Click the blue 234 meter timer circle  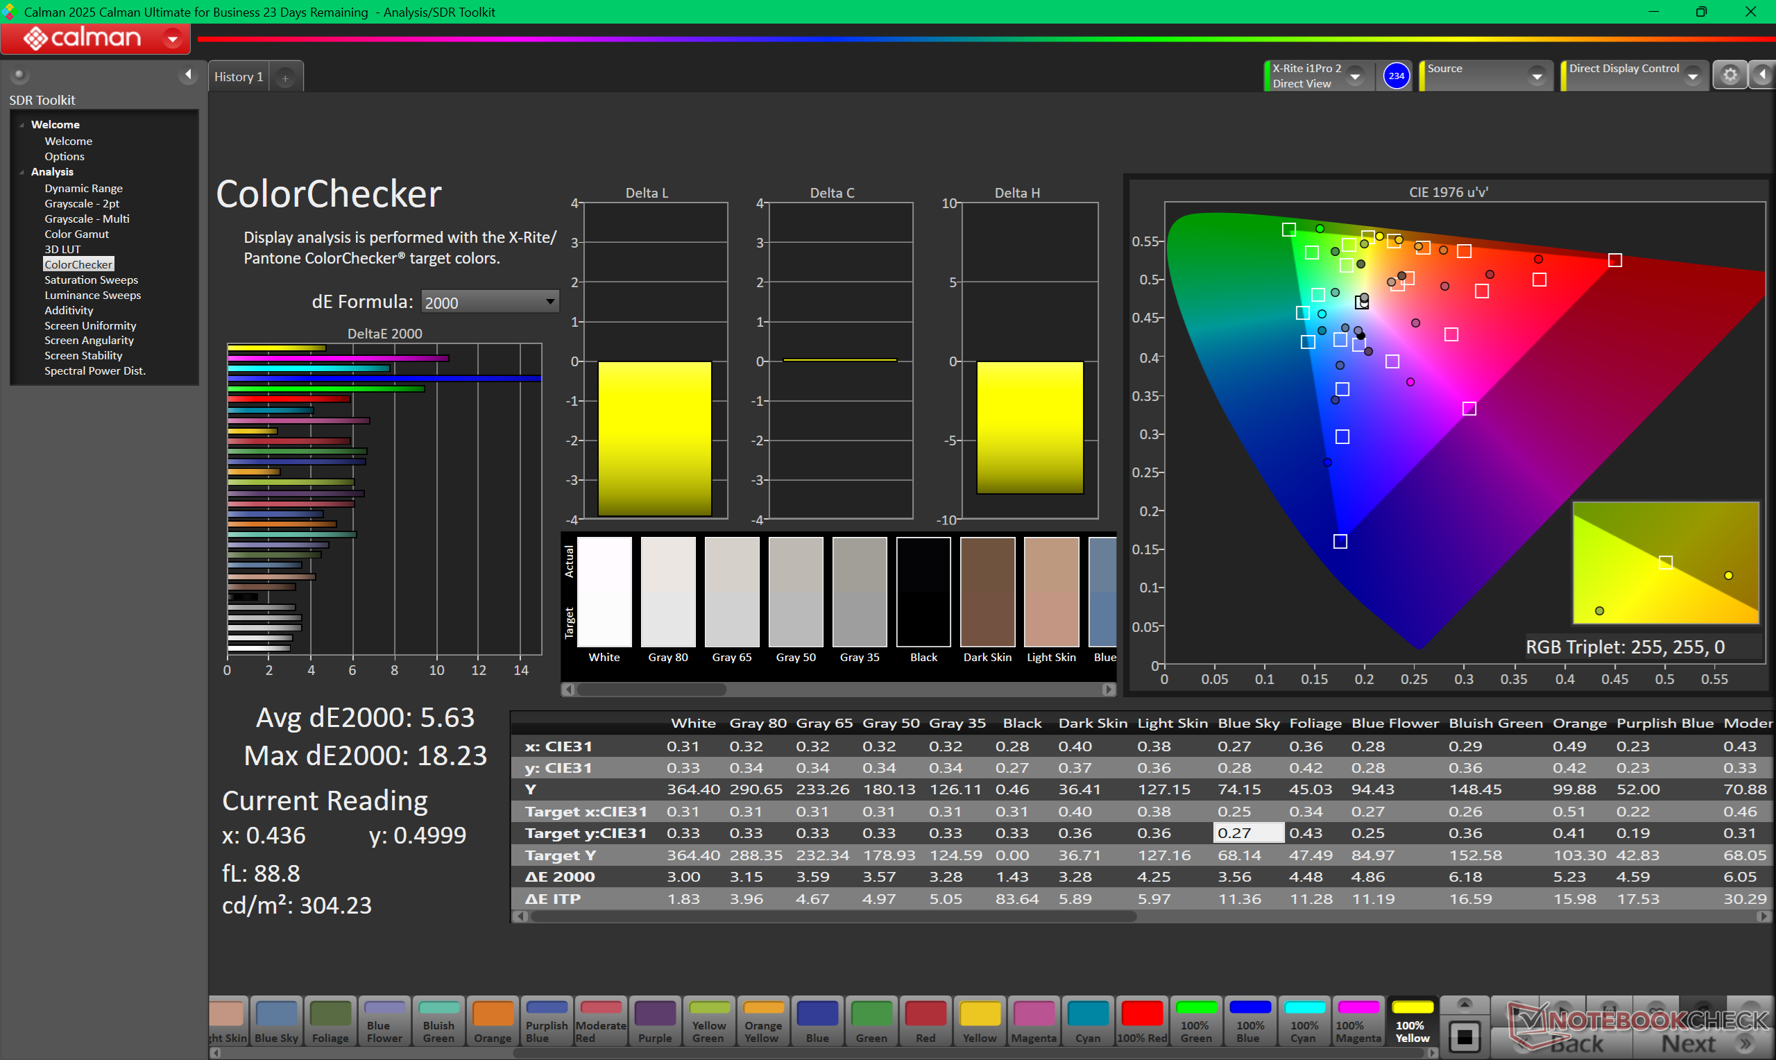click(1395, 76)
